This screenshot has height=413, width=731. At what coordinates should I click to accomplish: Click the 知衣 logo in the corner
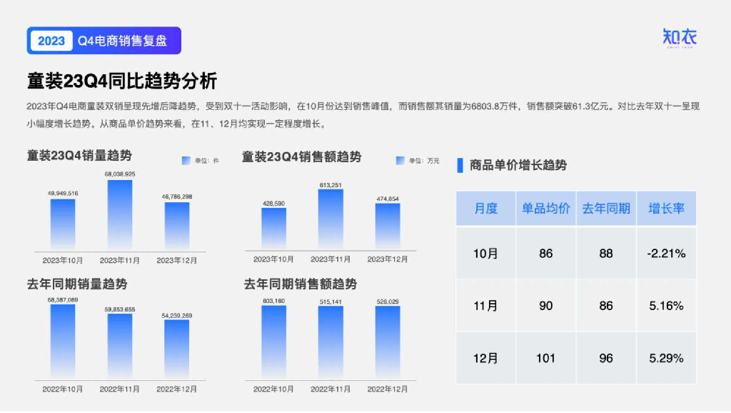[x=680, y=38]
